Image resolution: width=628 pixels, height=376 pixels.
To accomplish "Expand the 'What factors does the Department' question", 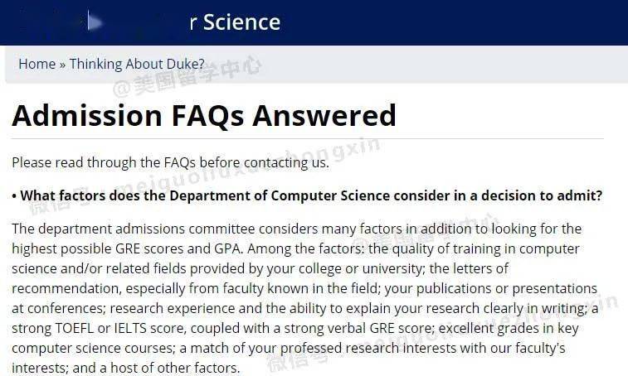I will click(311, 195).
